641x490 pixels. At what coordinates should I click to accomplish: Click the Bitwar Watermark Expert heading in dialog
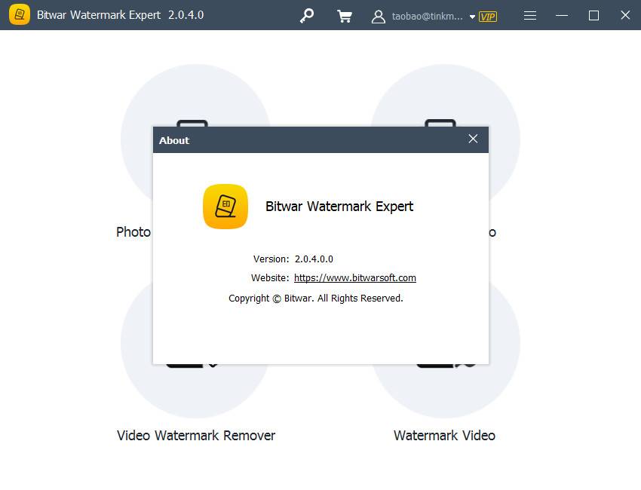[339, 207]
